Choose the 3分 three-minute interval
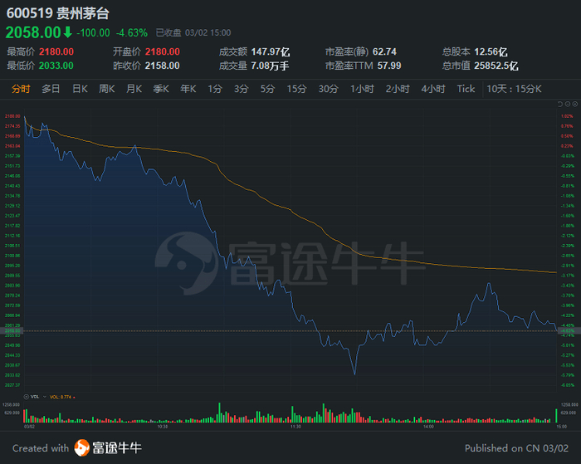The image size is (581, 464). (x=242, y=89)
